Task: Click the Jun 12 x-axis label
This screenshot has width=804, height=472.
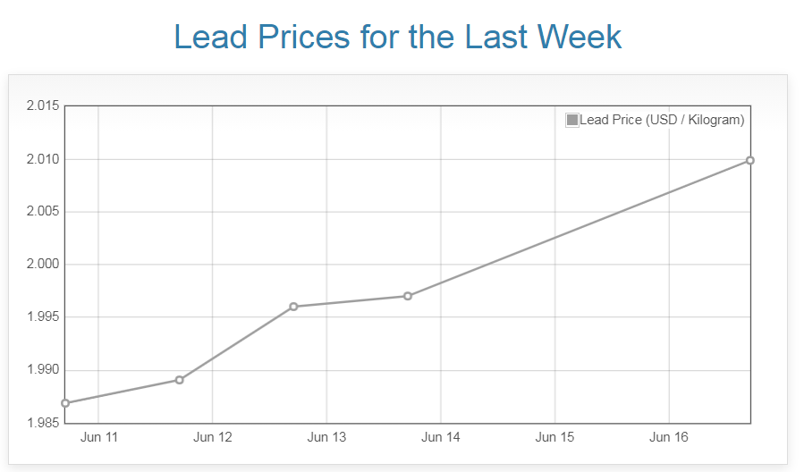Action: coord(213,437)
